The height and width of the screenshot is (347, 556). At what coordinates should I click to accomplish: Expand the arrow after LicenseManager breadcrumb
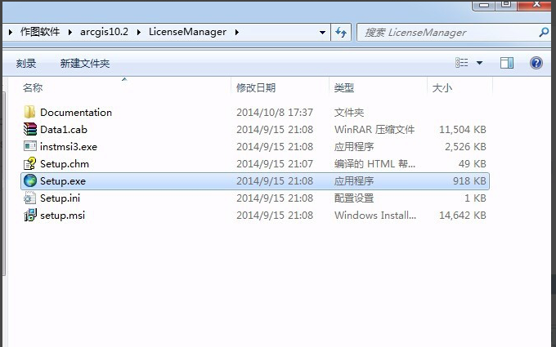click(237, 32)
